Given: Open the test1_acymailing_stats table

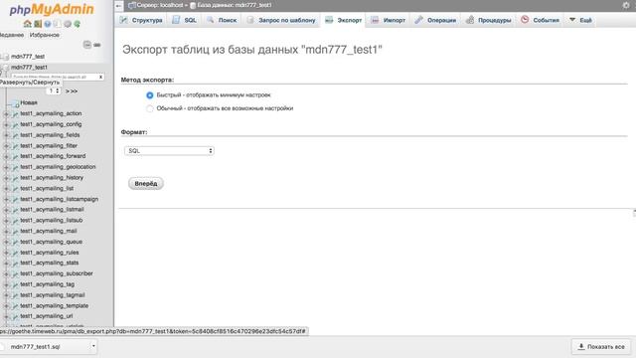Looking at the screenshot, I should 50,263.
